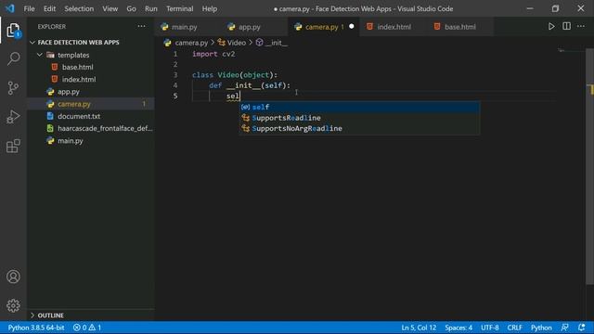Open the Explorer view in activity bar
Screen dimensions: 594x334
click(x=13, y=31)
